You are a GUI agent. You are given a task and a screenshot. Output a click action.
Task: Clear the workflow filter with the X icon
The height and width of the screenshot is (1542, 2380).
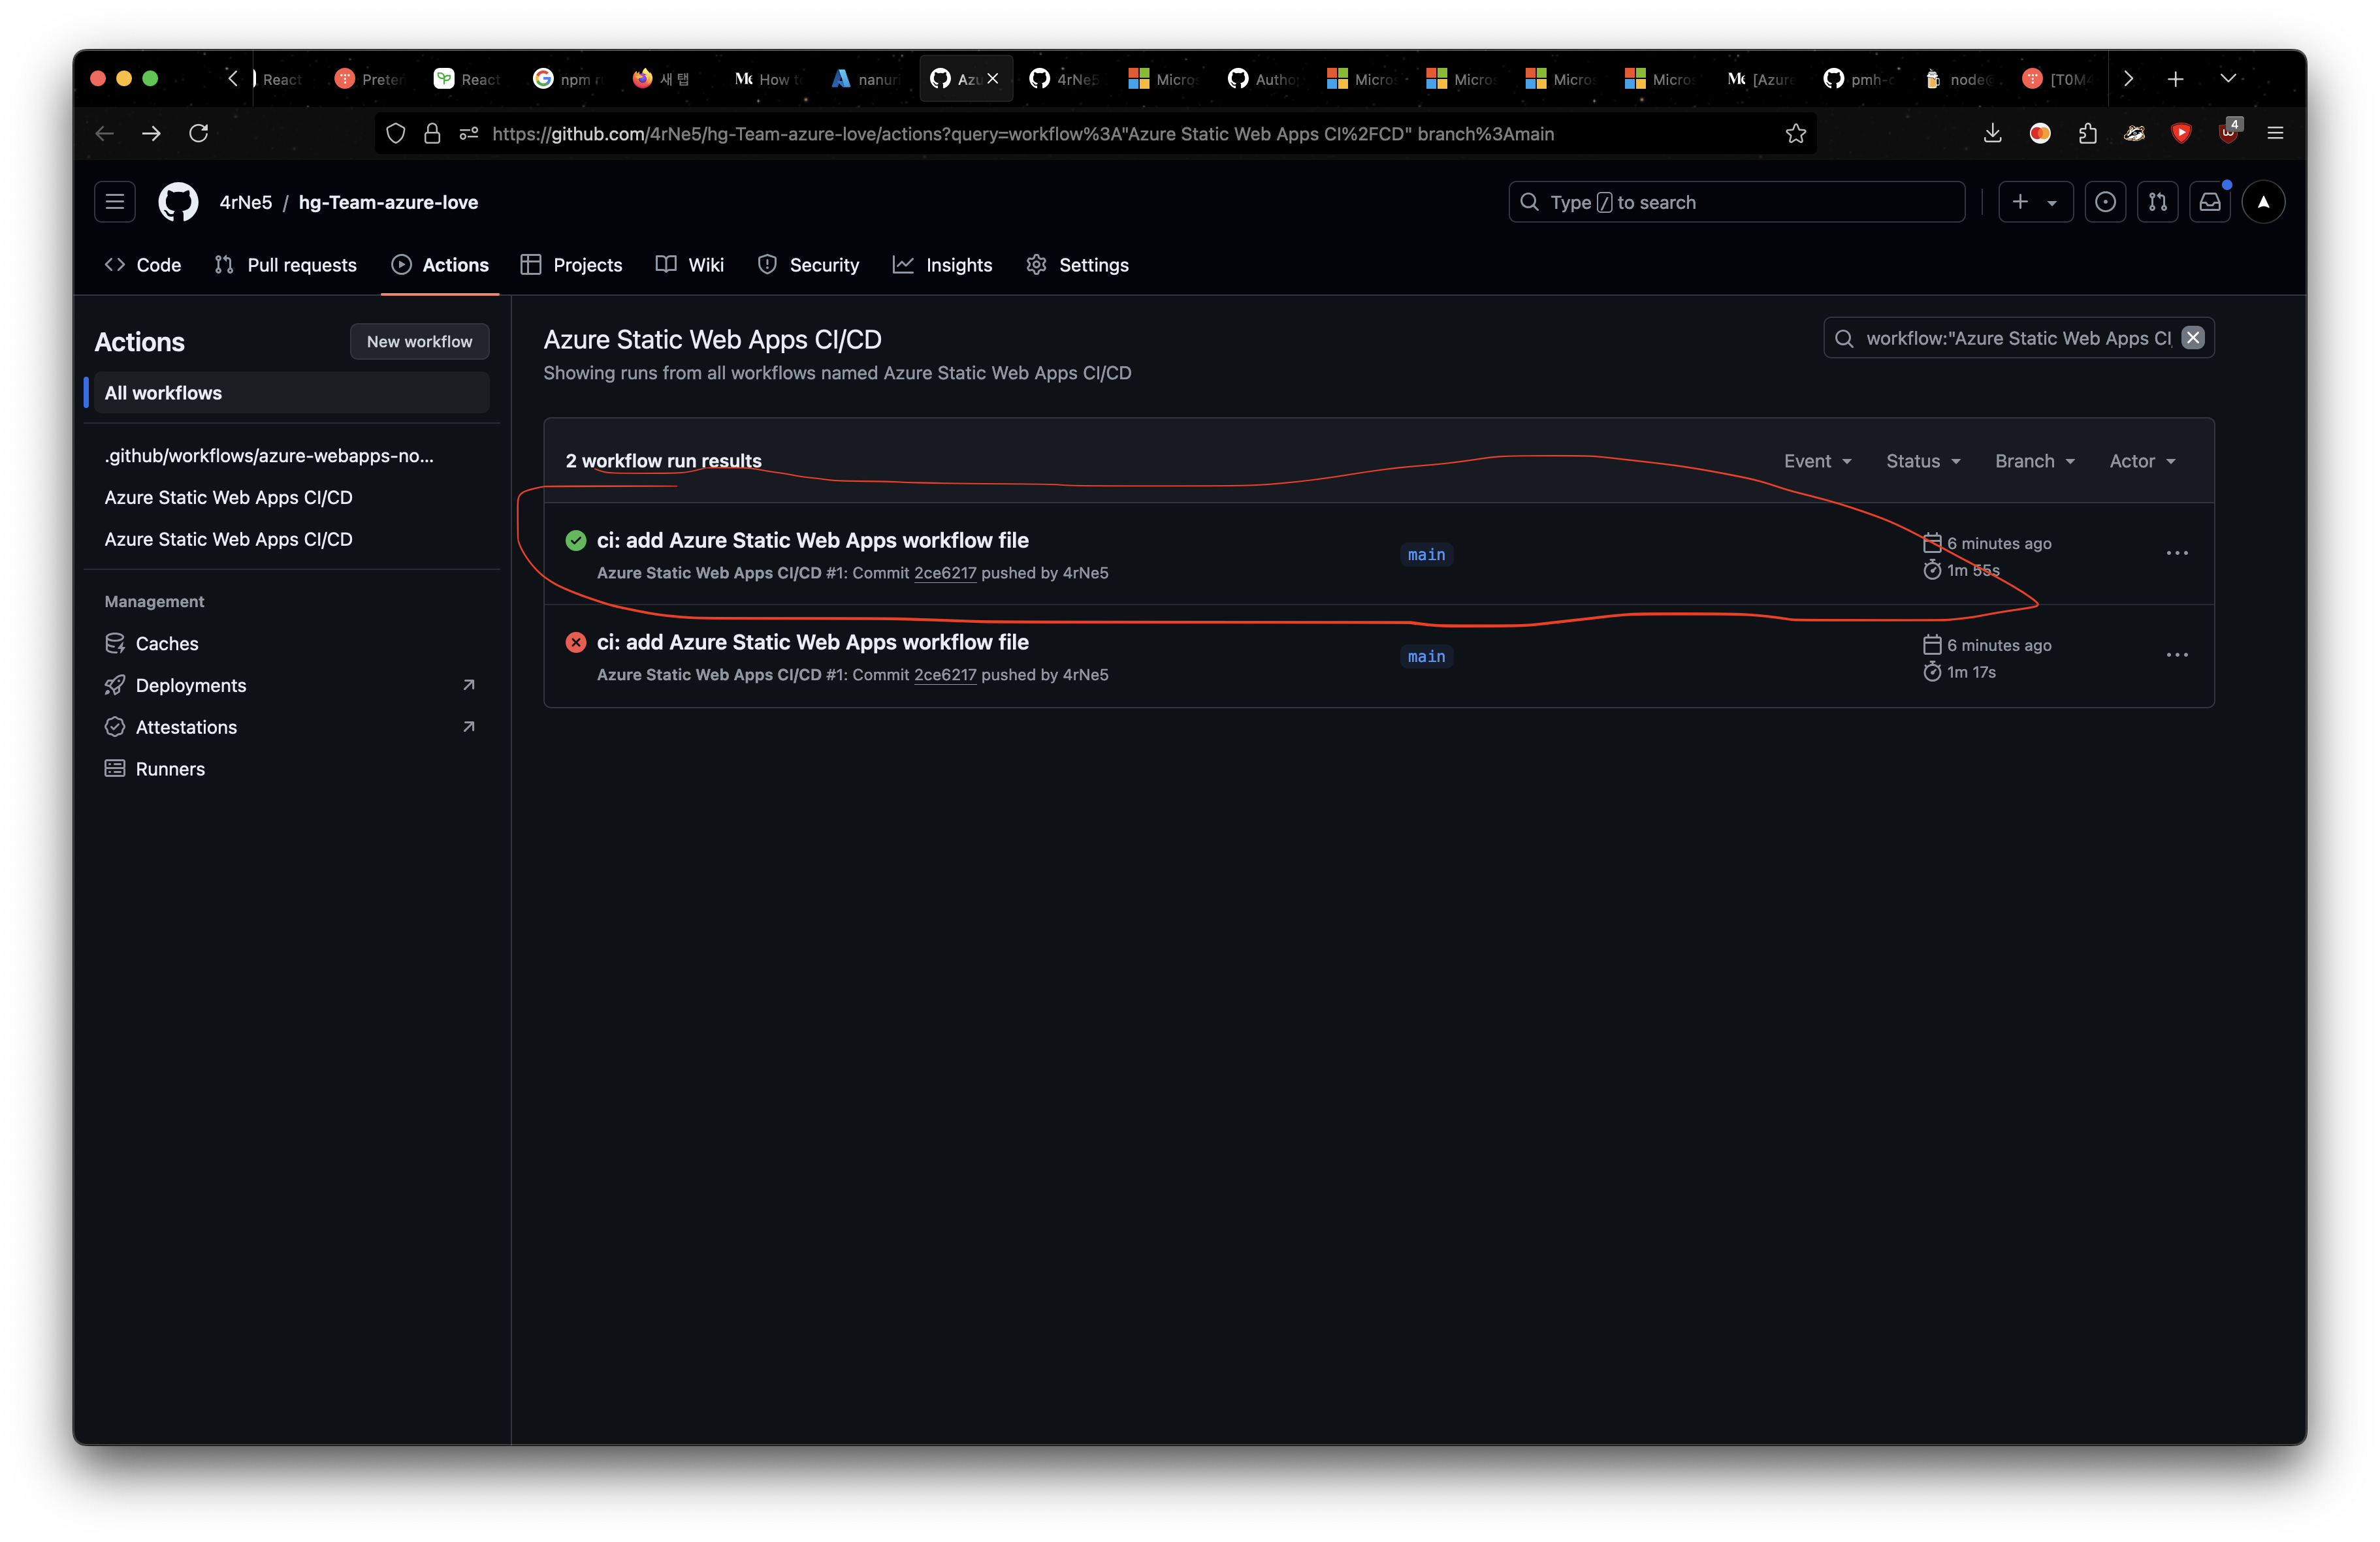coord(2192,338)
